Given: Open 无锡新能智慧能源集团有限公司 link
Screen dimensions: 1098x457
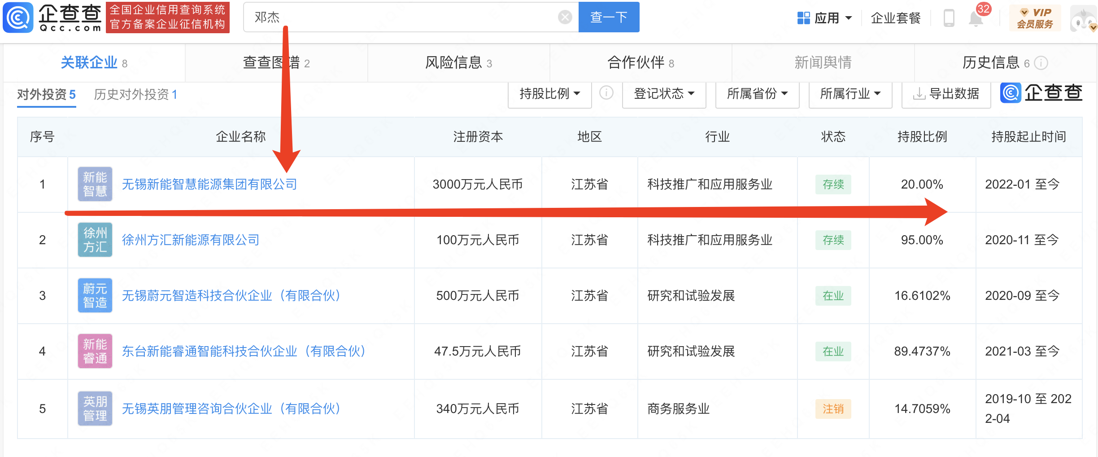Looking at the screenshot, I should point(209,184).
